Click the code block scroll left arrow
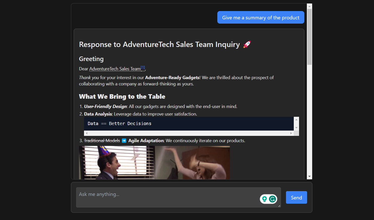The image size is (374, 220). pyautogui.click(x=87, y=133)
